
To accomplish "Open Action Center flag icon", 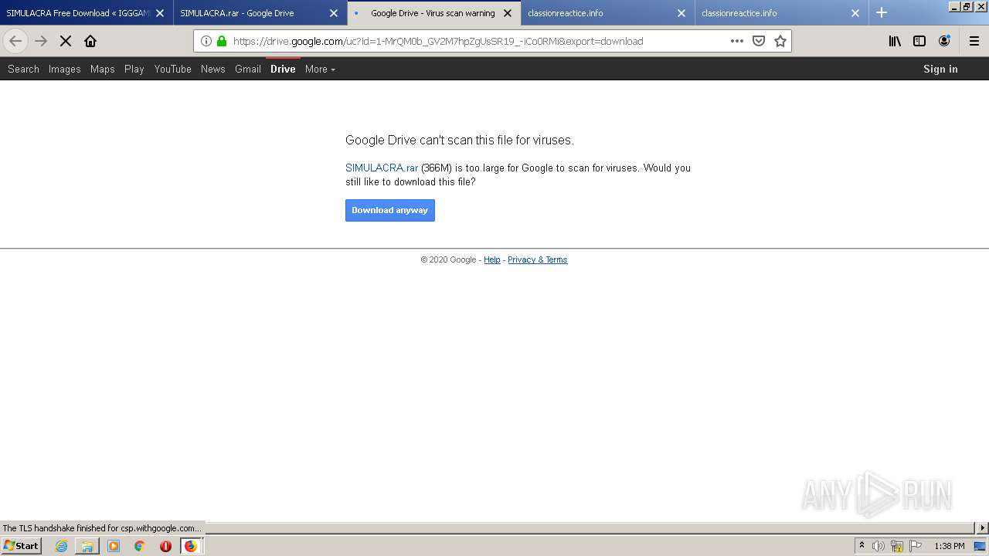I will (x=916, y=546).
